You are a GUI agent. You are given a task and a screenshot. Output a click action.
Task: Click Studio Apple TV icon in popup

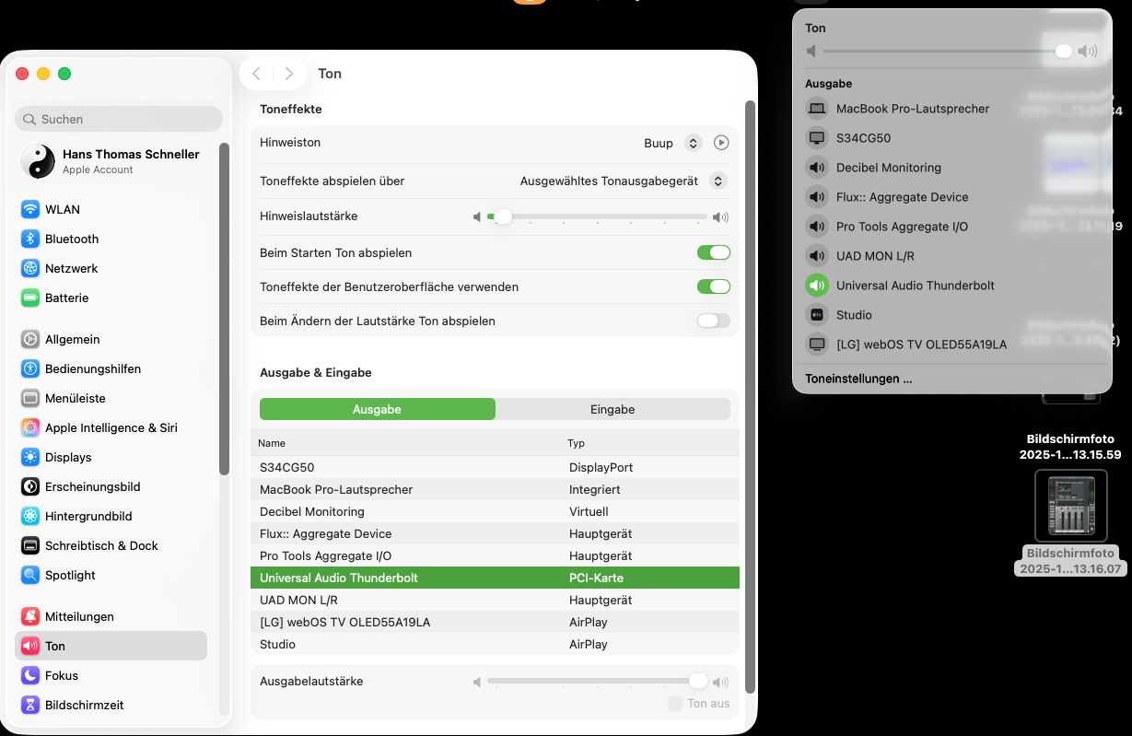(816, 315)
